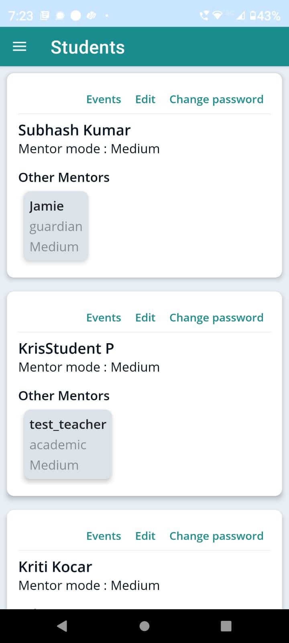The width and height of the screenshot is (289, 643).
Task: Change password for KrisStudent P
Action: click(x=216, y=317)
